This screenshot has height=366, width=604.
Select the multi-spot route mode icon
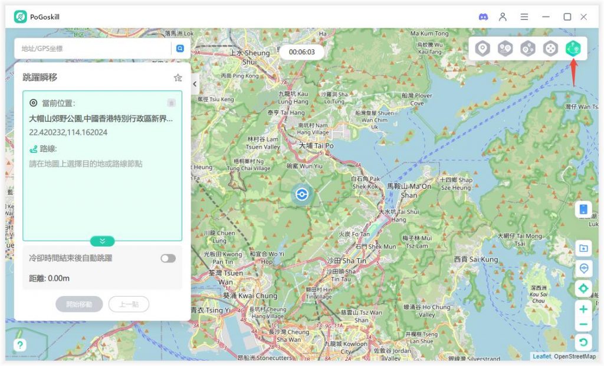(528, 49)
